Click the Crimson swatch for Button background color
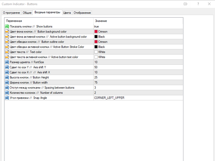 96,32
